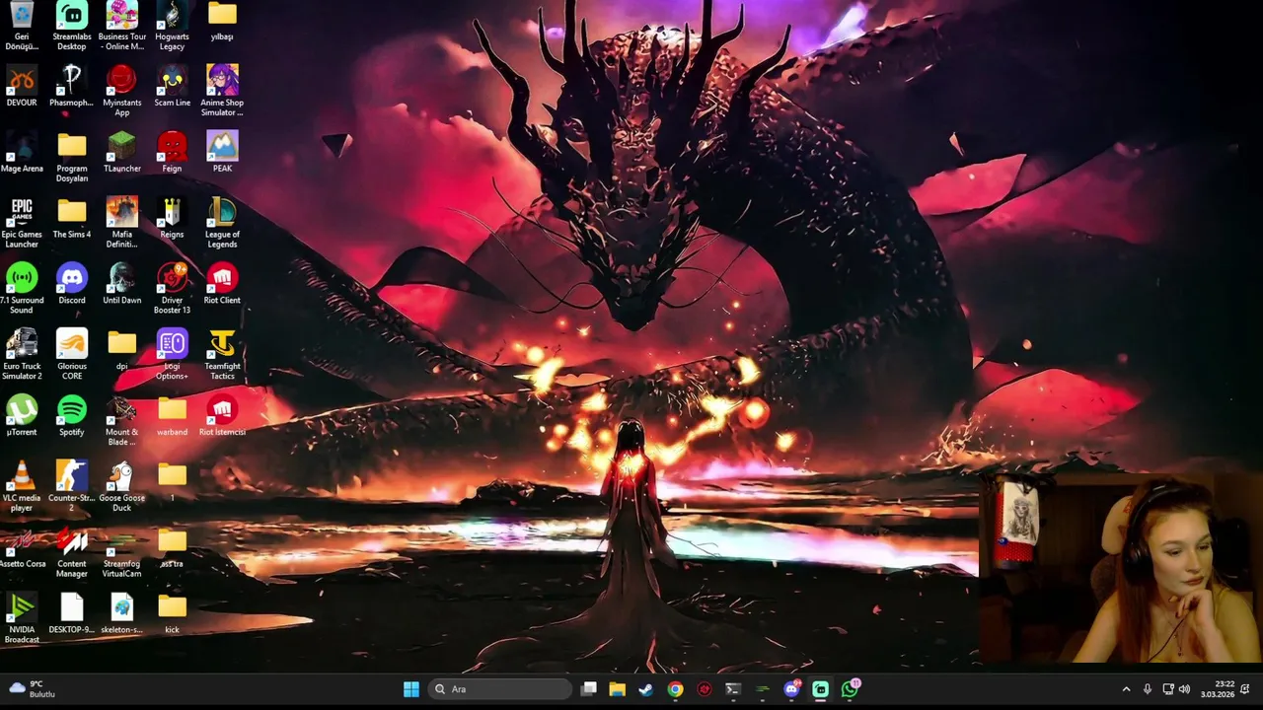Open the Myinstants App icon
The image size is (1263, 710).
click(122, 91)
